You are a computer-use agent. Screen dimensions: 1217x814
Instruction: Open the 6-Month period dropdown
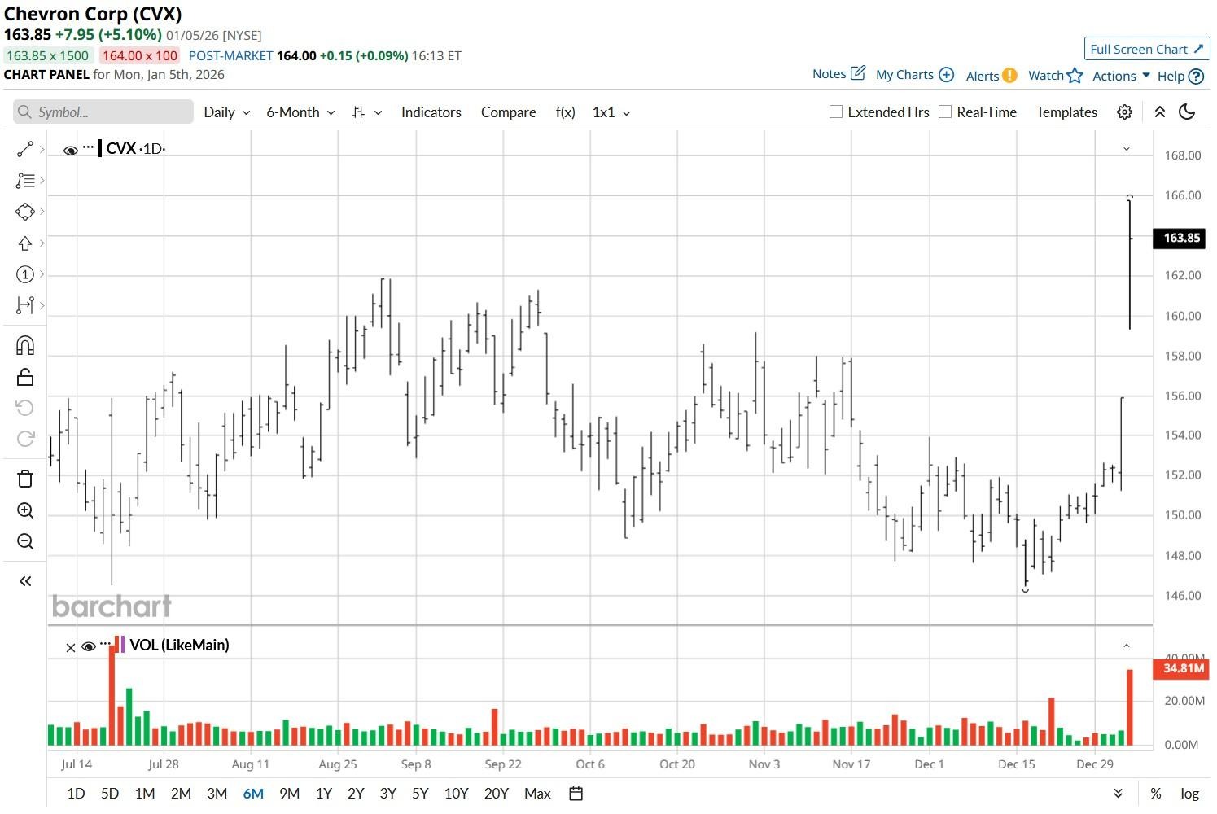click(x=300, y=112)
